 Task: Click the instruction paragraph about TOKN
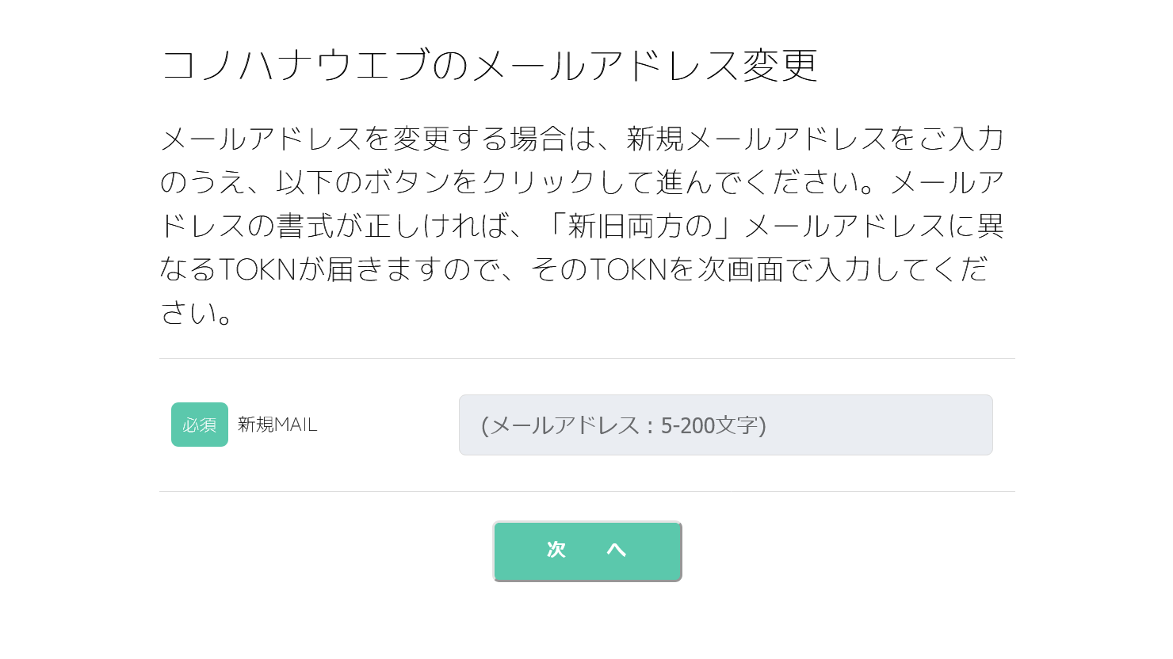(583, 226)
